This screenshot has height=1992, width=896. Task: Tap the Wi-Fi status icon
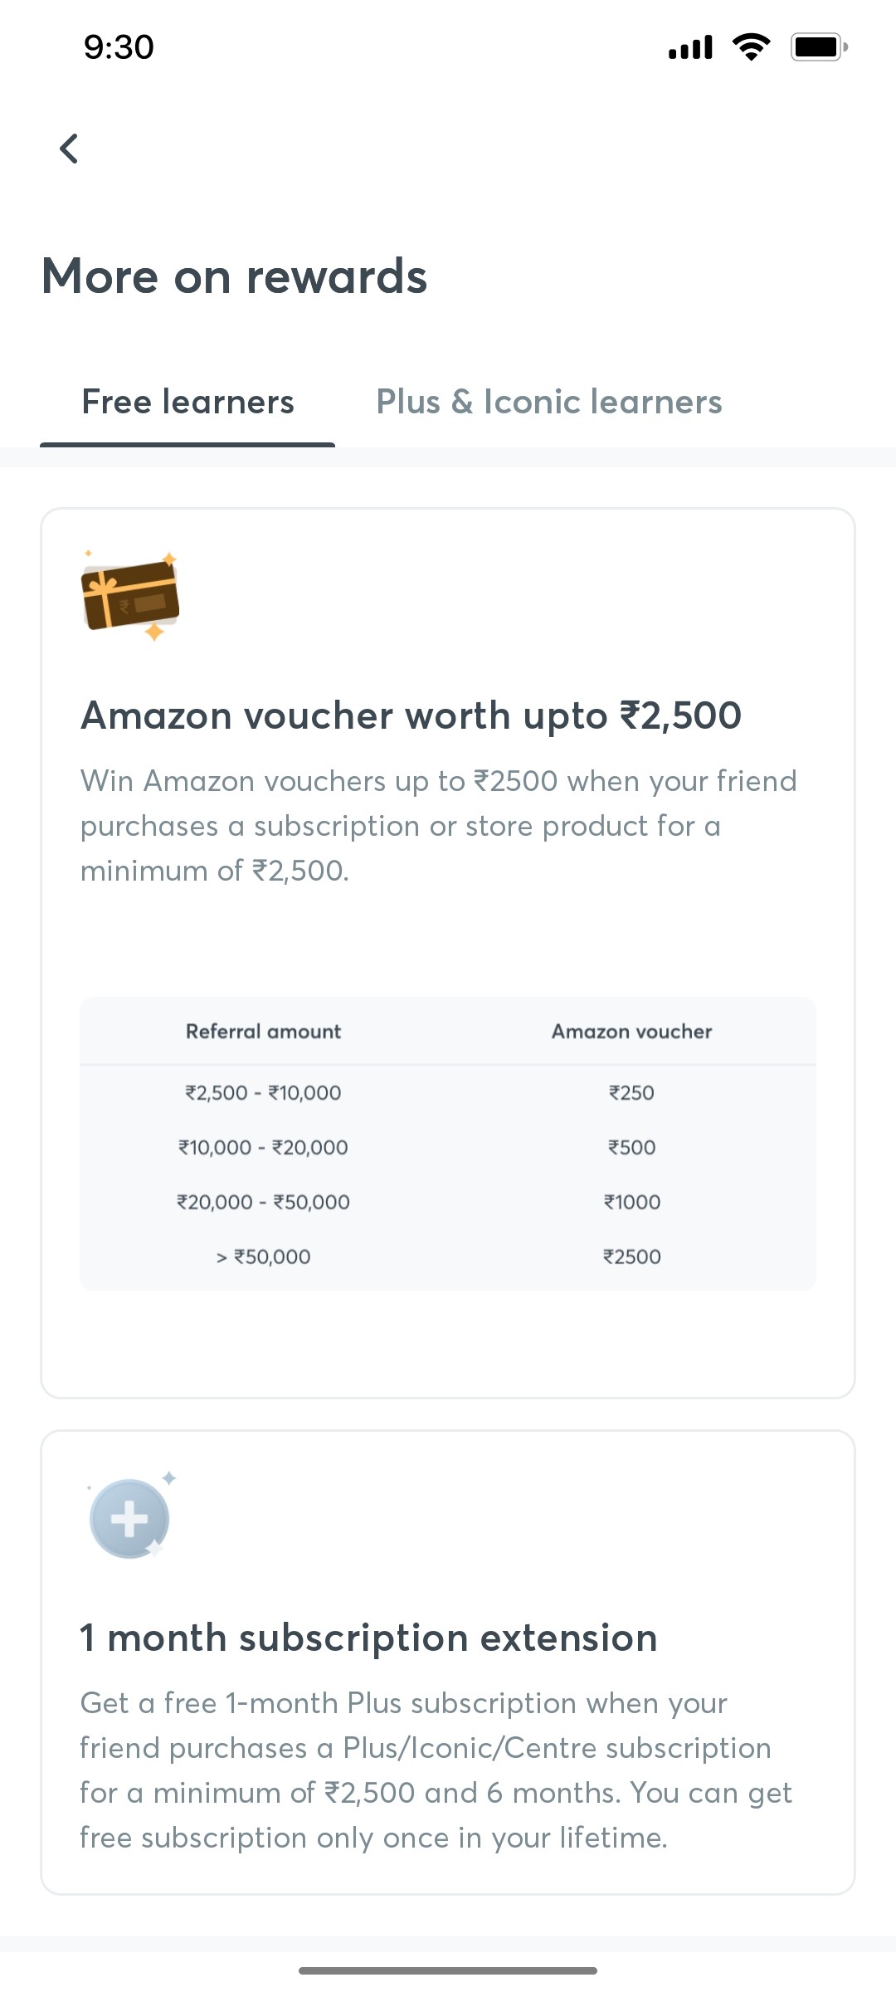751,47
